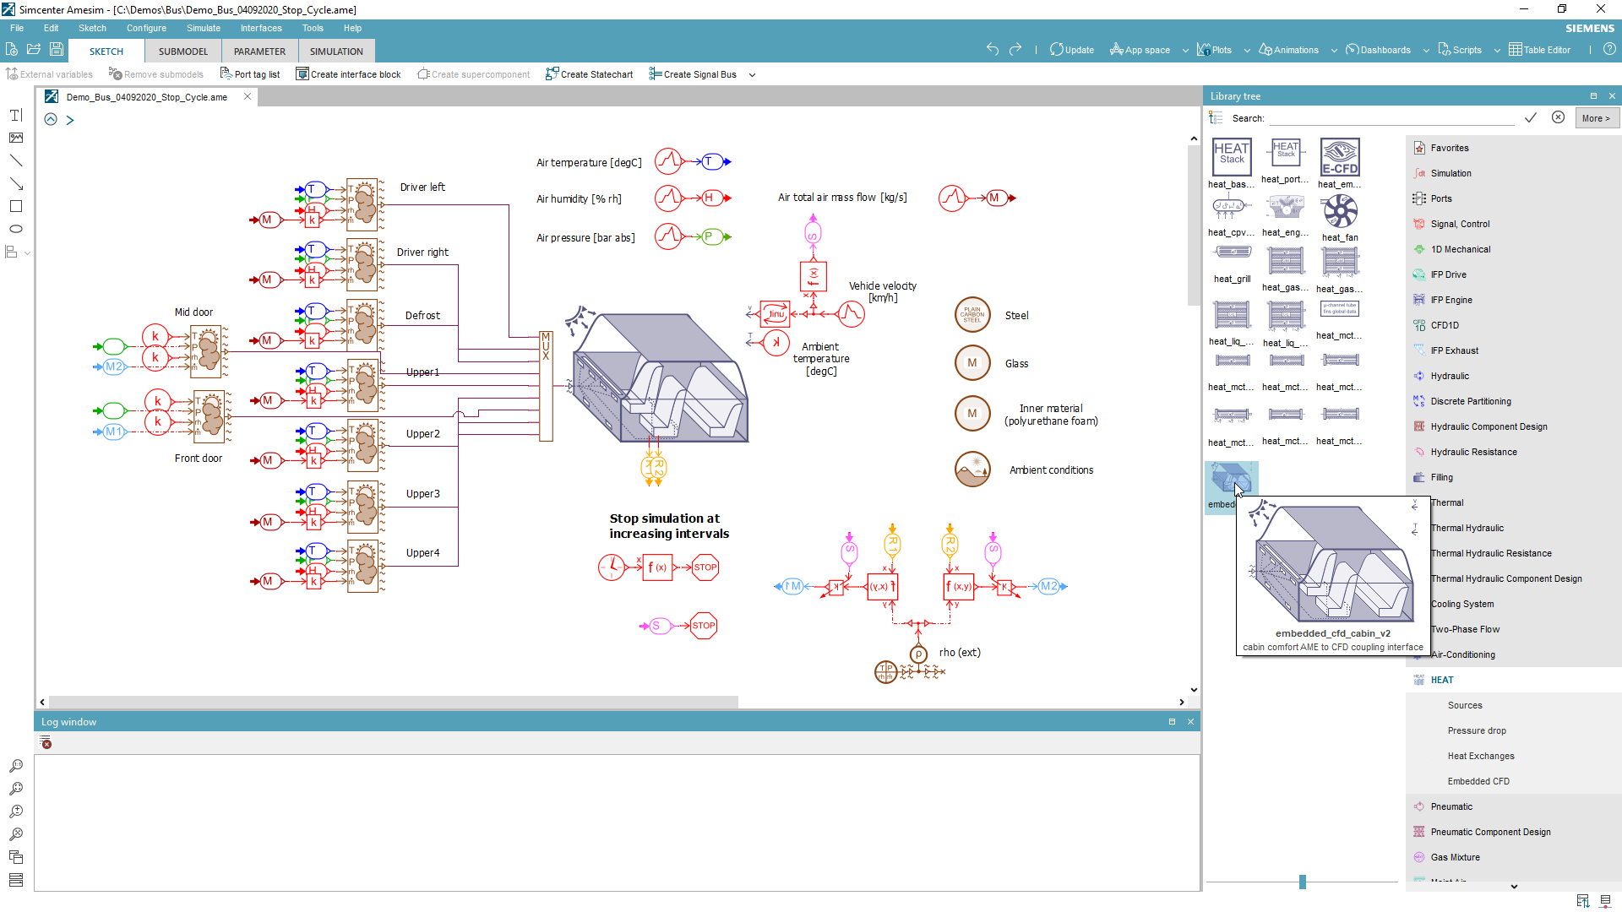This screenshot has width=1622, height=912.
Task: Toggle the search validation checkmark
Action: [x=1531, y=117]
